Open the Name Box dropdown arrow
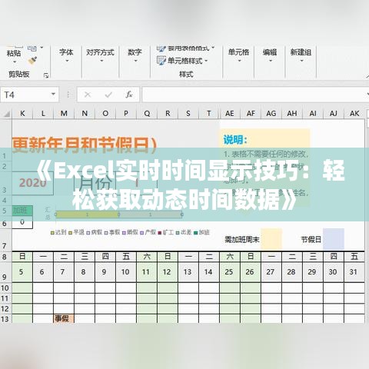This screenshot has height=369, width=369. point(53,95)
